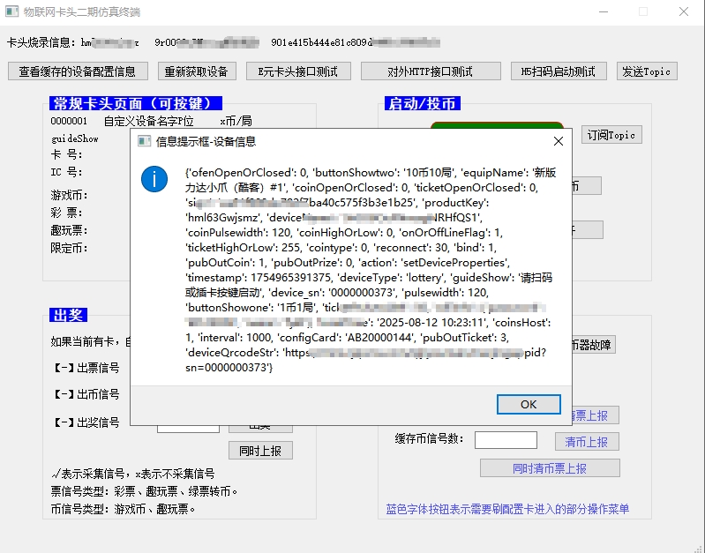Start H5扫码启动测试
The width and height of the screenshot is (705, 553).
pyautogui.click(x=559, y=71)
